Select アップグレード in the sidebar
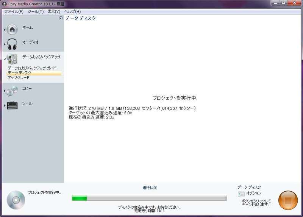Image resolution: width=303 pixels, height=217 pixels. coord(19,78)
